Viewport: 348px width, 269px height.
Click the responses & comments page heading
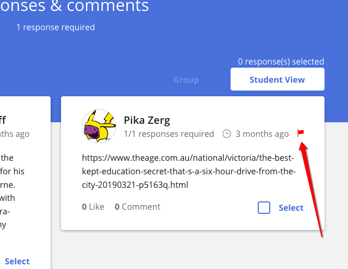(75, 6)
